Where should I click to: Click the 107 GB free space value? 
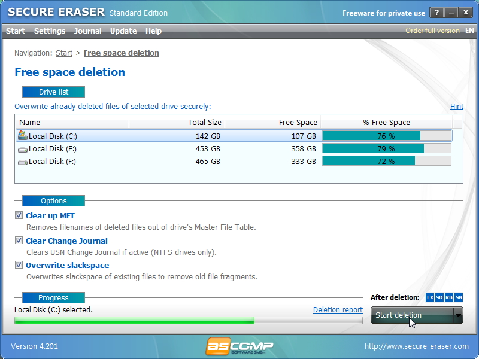click(x=304, y=136)
